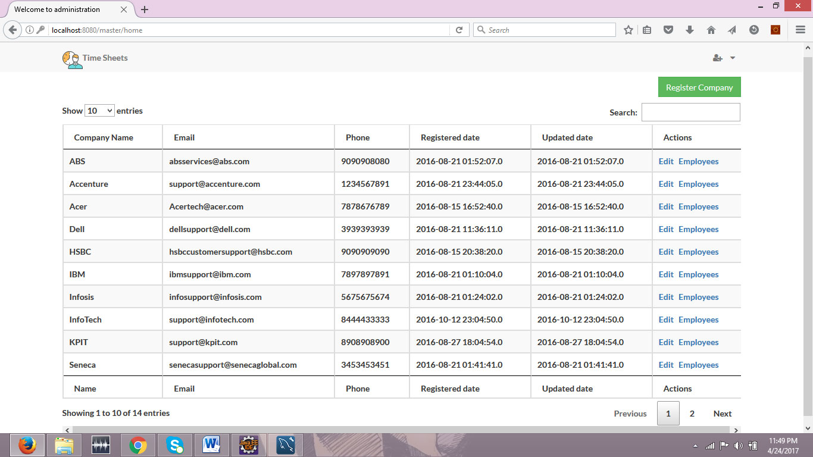The height and width of the screenshot is (457, 813).
Task: Click taskbar clock showing 11:49 PM
Action: [x=783, y=446]
